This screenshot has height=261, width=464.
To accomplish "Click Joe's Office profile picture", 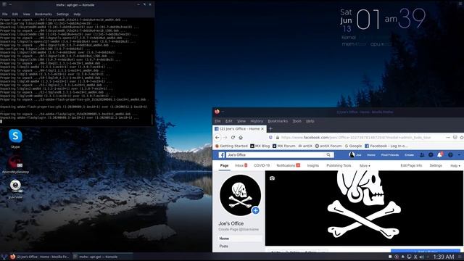I will pyautogui.click(x=240, y=195).
